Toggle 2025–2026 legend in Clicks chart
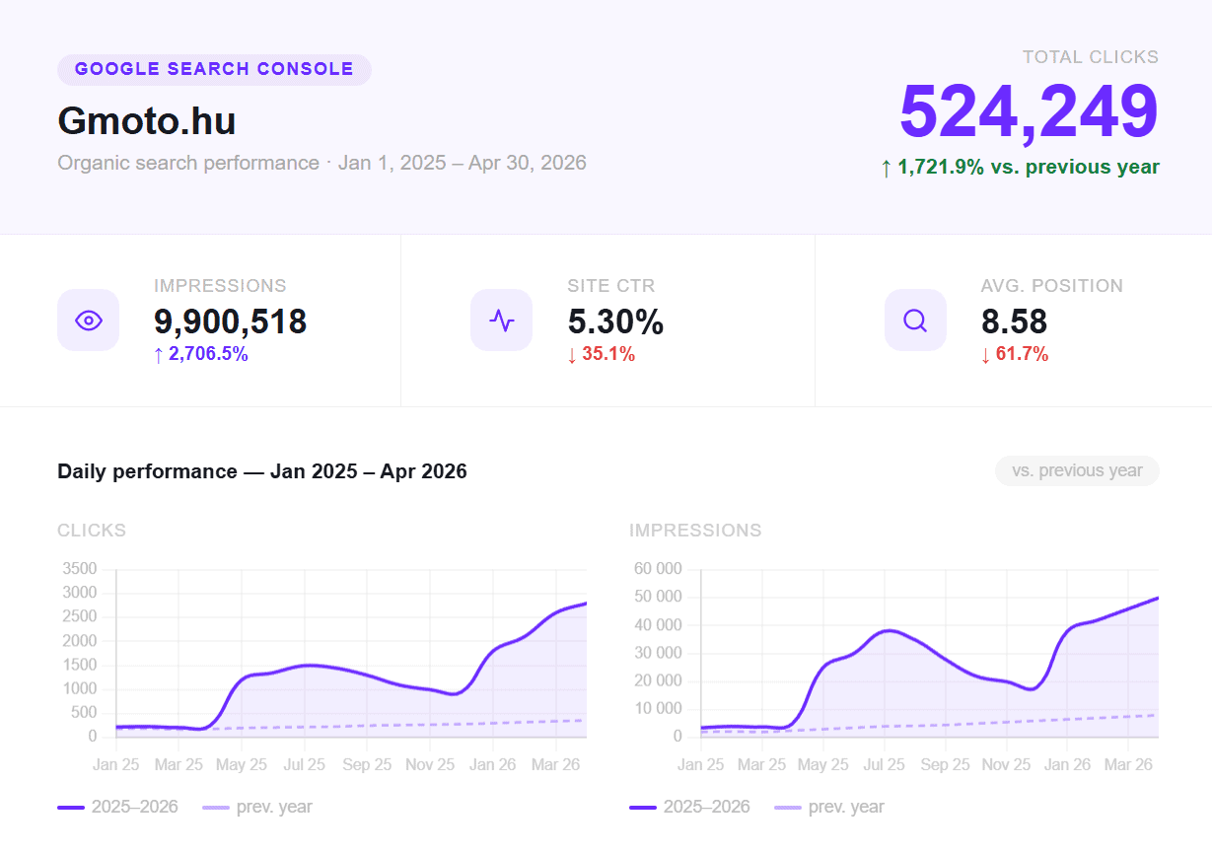 point(118,807)
